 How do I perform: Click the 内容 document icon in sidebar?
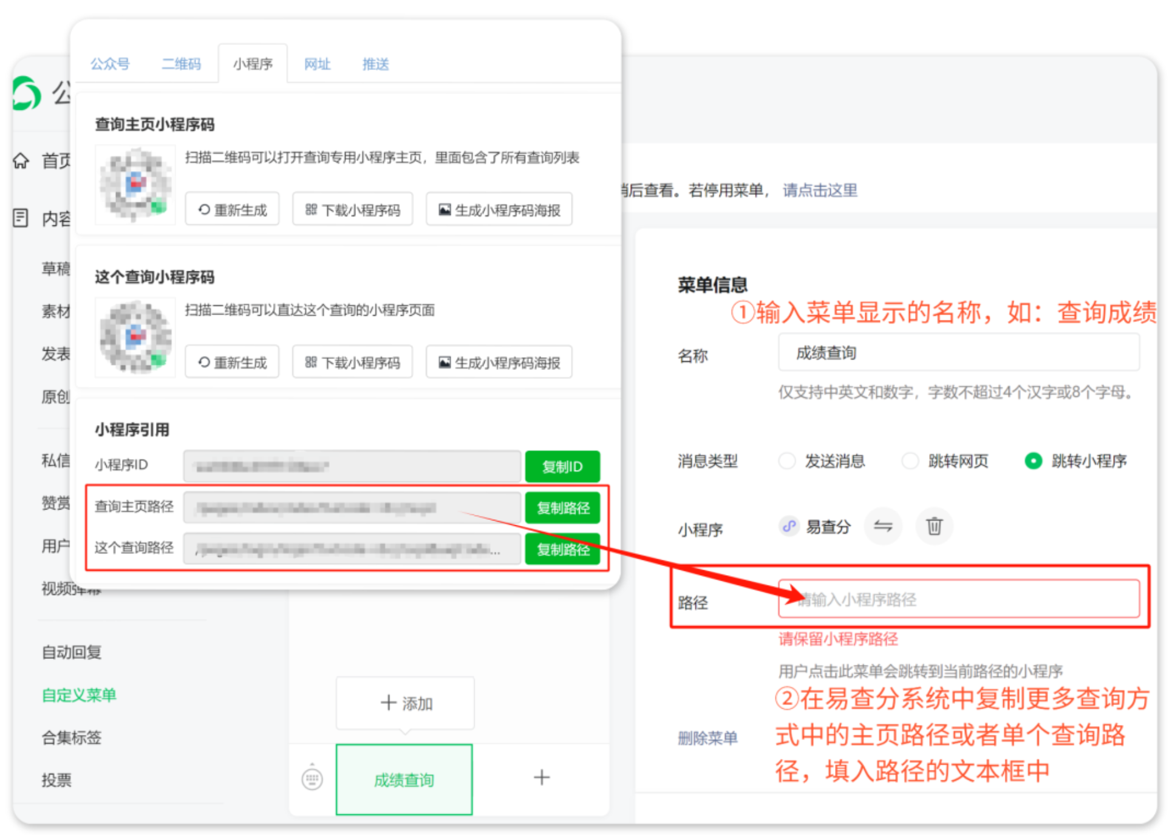21,217
